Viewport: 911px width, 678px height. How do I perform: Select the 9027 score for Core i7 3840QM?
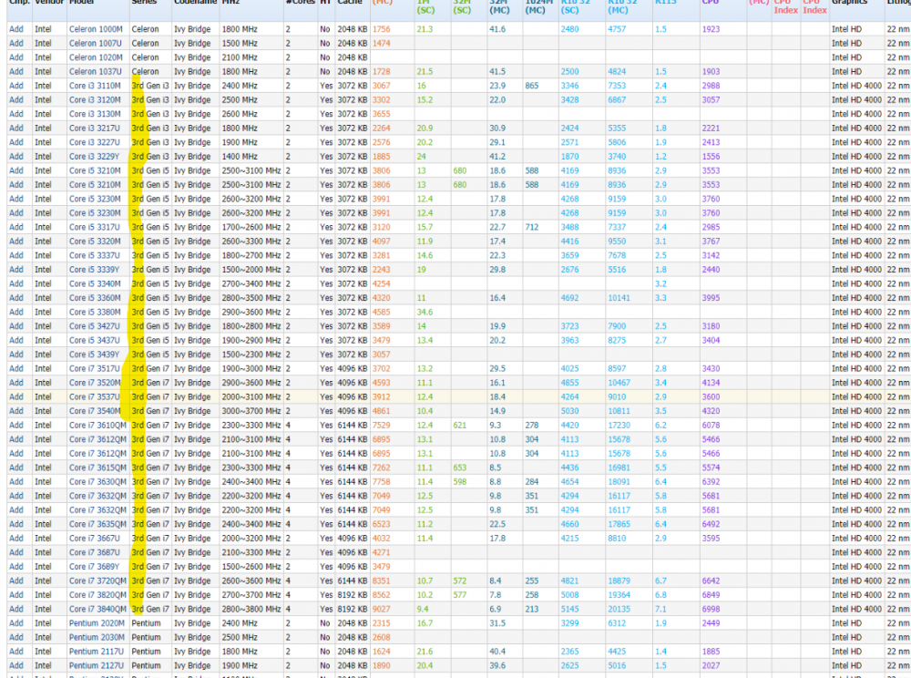[381, 609]
